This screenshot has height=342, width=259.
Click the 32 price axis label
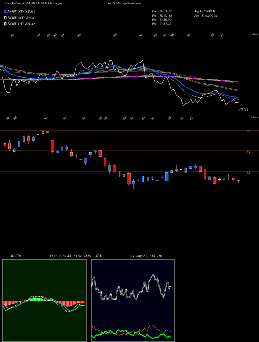pos(248,173)
